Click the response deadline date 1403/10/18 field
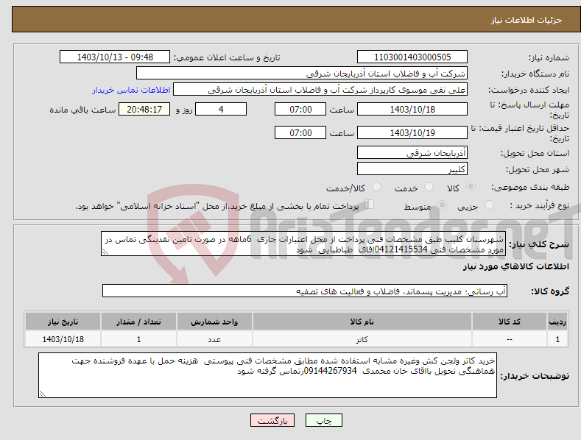This screenshot has height=440, width=581. click(x=412, y=109)
